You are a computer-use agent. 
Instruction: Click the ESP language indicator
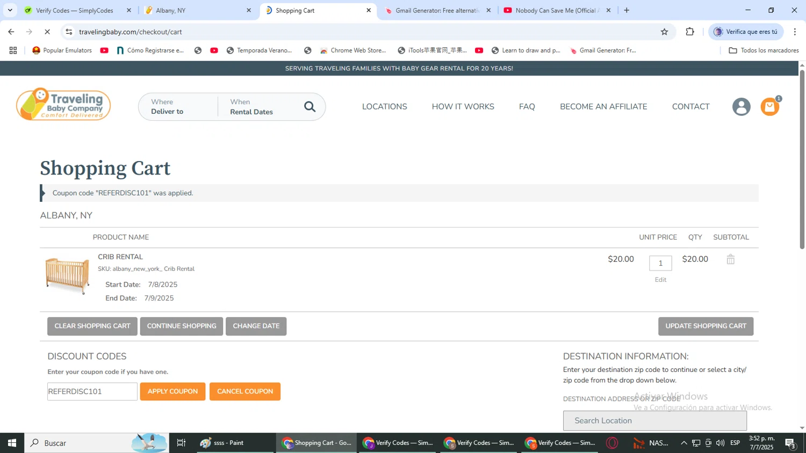tap(735, 443)
